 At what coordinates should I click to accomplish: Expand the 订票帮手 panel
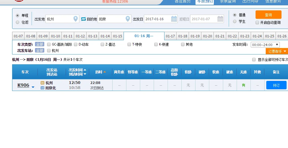[x=277, y=51]
